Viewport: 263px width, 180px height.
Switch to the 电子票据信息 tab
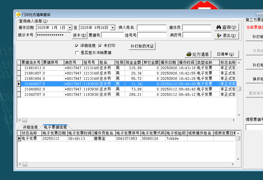pyautogui.click(x=55, y=127)
